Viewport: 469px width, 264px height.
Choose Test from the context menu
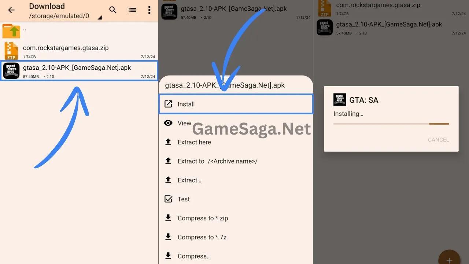click(x=236, y=199)
